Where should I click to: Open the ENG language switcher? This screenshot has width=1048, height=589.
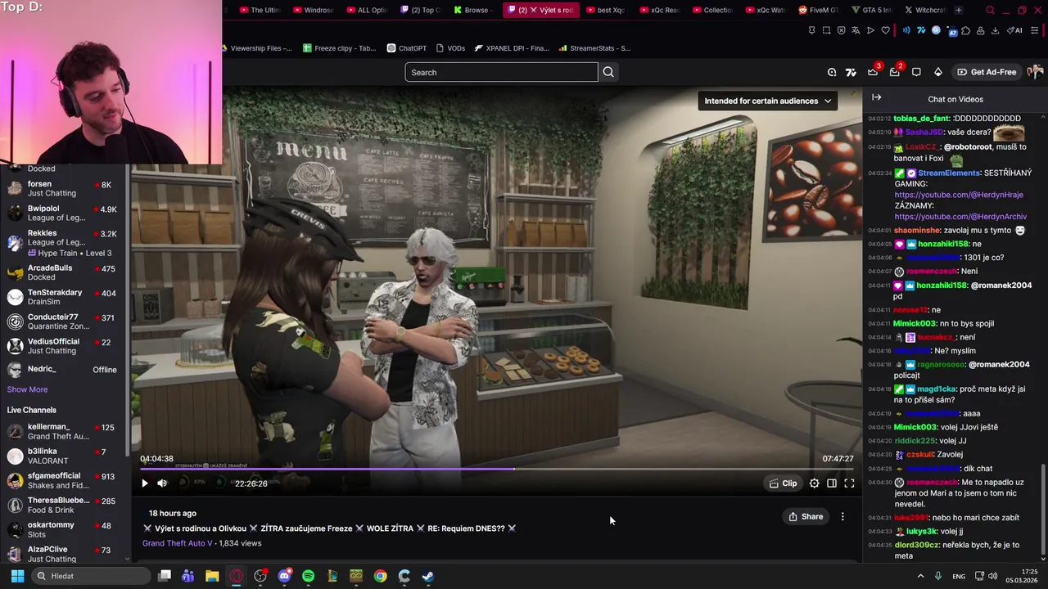[959, 576]
